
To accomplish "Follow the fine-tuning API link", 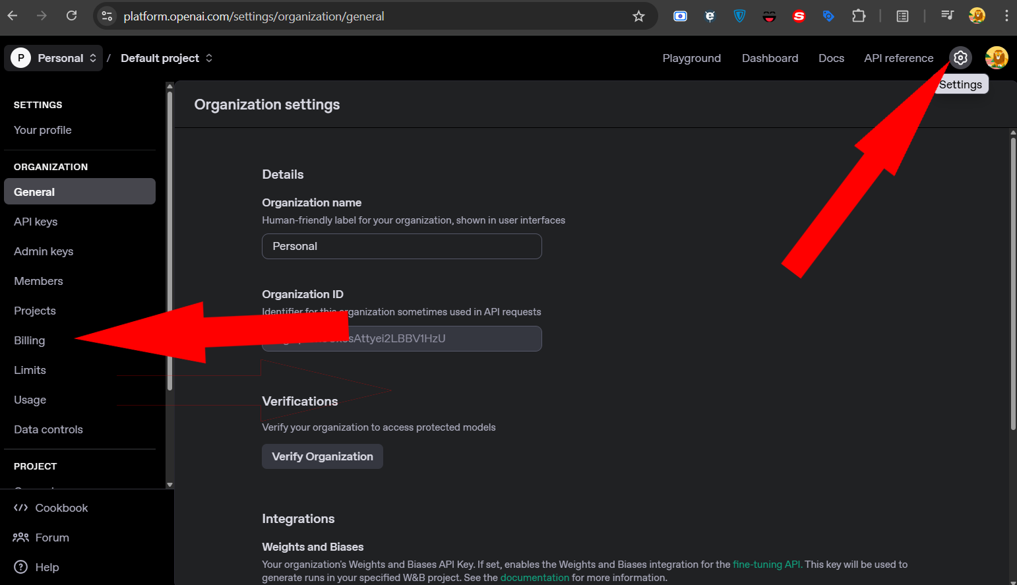I will [x=768, y=565].
